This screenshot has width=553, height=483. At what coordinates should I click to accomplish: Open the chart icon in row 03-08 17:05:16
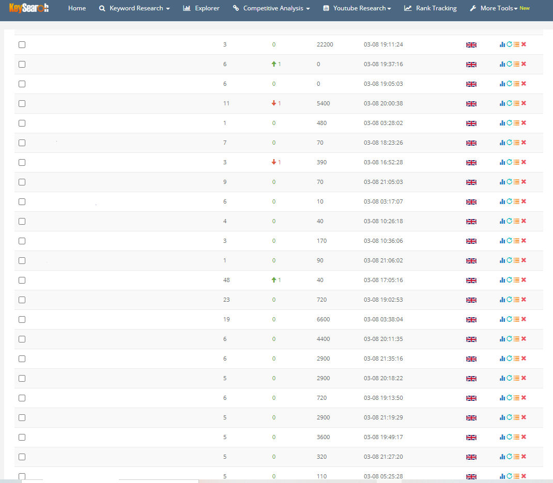click(502, 281)
